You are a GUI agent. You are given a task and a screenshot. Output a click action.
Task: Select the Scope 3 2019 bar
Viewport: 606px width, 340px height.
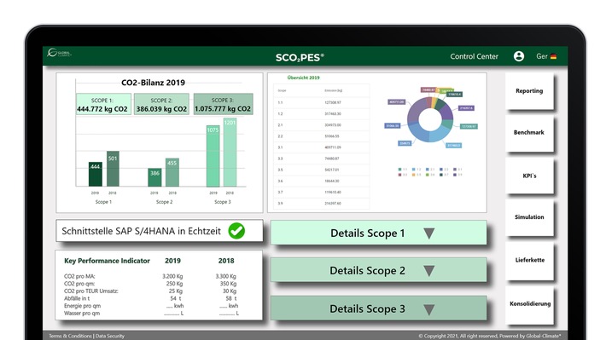pos(213,156)
